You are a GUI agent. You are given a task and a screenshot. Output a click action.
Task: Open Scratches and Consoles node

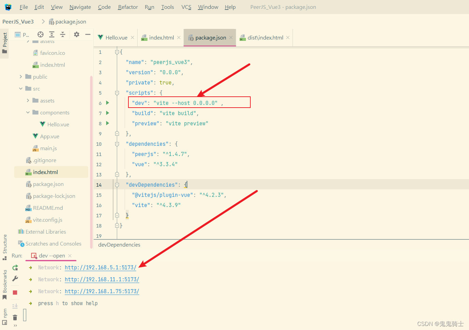pyautogui.click(x=53, y=244)
